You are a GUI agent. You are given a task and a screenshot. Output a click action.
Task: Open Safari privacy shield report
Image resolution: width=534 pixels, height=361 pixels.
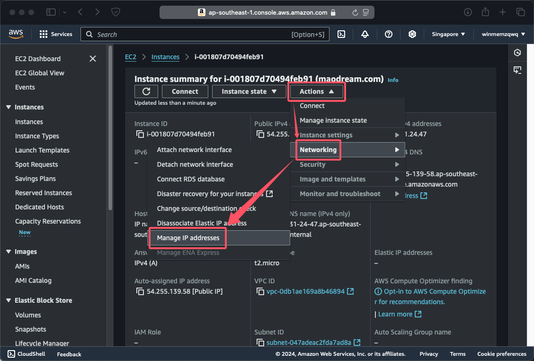[x=116, y=12]
